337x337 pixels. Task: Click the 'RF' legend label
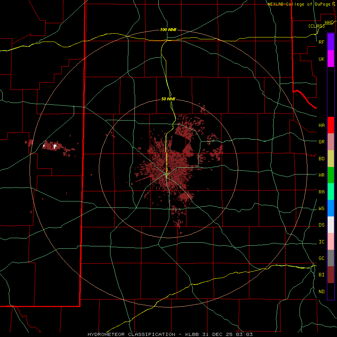pos(321,42)
